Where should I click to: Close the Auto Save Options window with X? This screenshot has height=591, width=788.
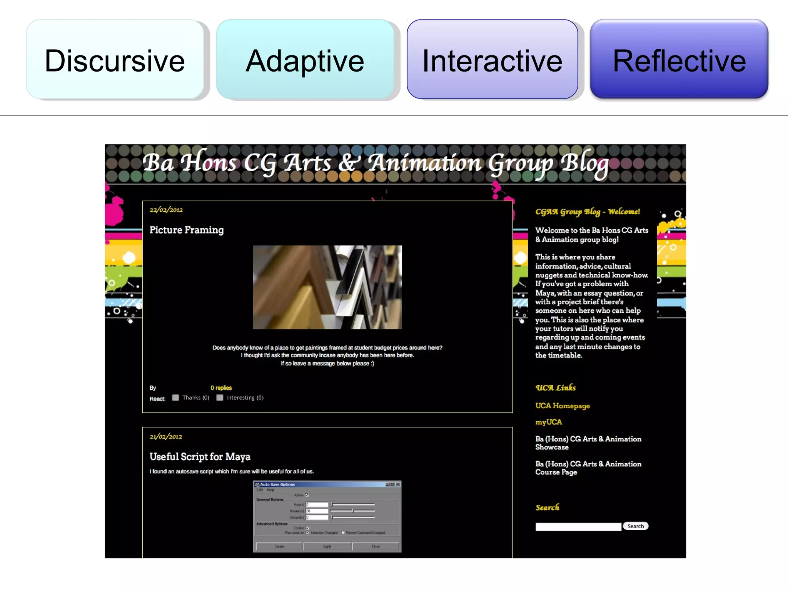click(x=398, y=484)
